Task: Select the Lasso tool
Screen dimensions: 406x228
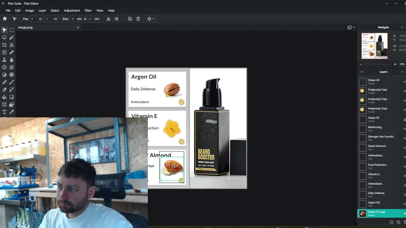Action: click(4, 37)
